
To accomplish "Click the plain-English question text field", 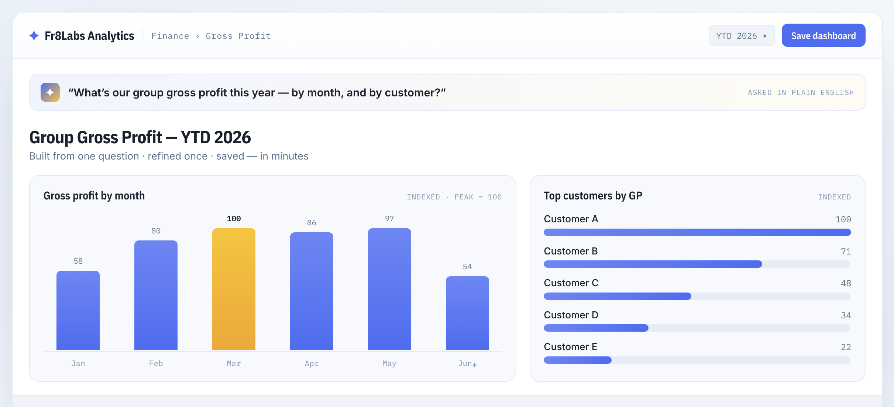I will point(447,92).
